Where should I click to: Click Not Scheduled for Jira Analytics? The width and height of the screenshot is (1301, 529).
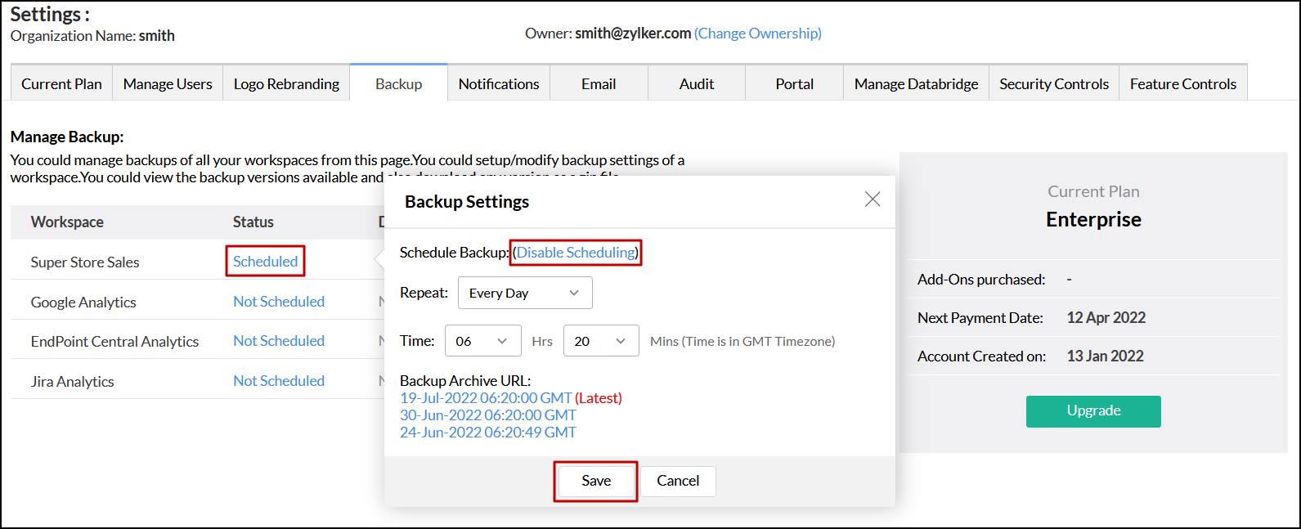tap(279, 381)
